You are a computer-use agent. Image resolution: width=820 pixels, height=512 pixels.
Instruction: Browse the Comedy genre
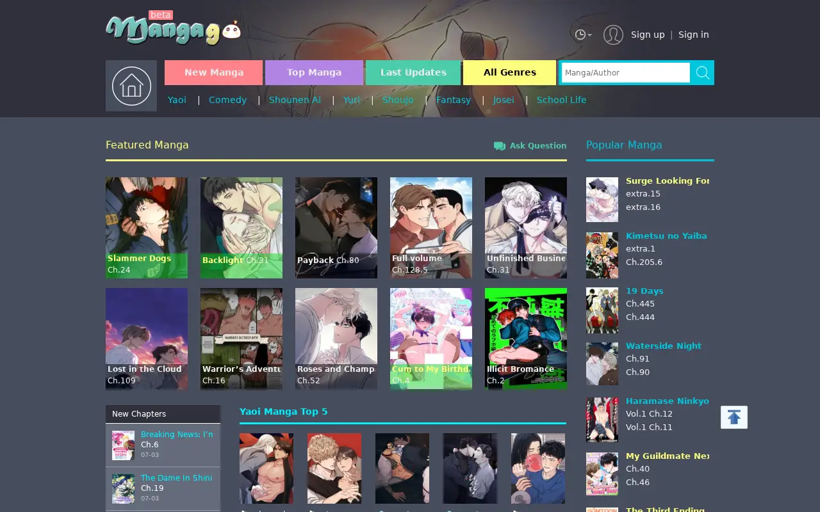227,100
